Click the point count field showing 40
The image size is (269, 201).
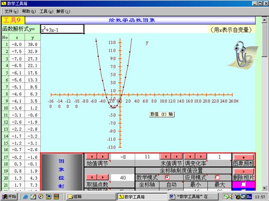click(x=123, y=178)
